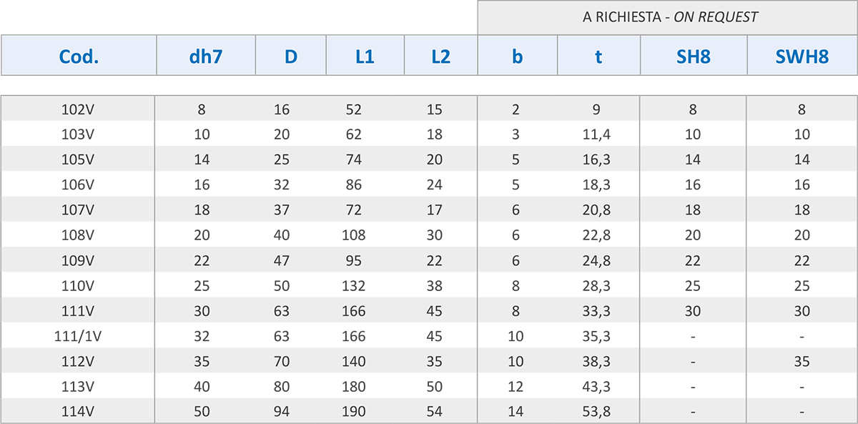Screen dimensions: 858x424
Task: Click the SWH8 column header
Action: 802,56
